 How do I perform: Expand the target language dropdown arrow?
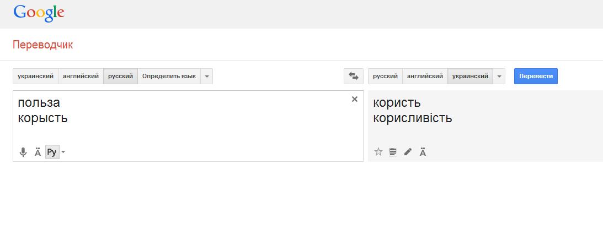(499, 76)
